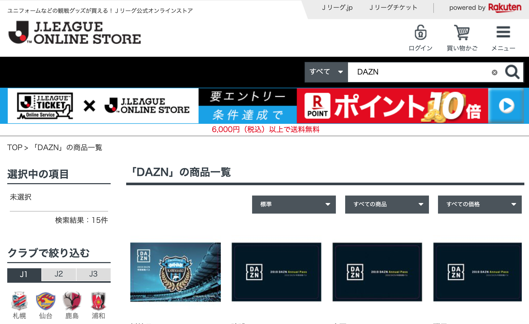Viewport: 529px width, 324px height.
Task: Open the すべての商品 filter dropdown
Action: [x=387, y=204]
